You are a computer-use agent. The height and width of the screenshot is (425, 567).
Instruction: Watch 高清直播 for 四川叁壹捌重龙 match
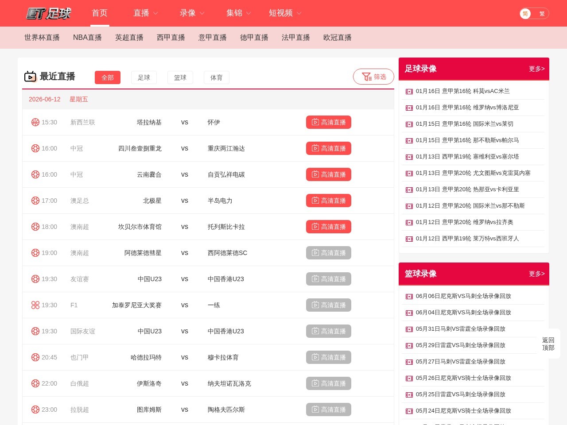pos(329,148)
